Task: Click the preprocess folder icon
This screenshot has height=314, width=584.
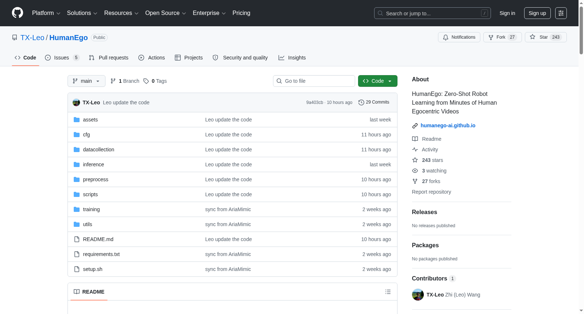Action: pyautogui.click(x=77, y=179)
